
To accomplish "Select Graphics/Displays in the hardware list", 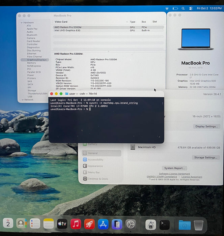I will (35, 60).
